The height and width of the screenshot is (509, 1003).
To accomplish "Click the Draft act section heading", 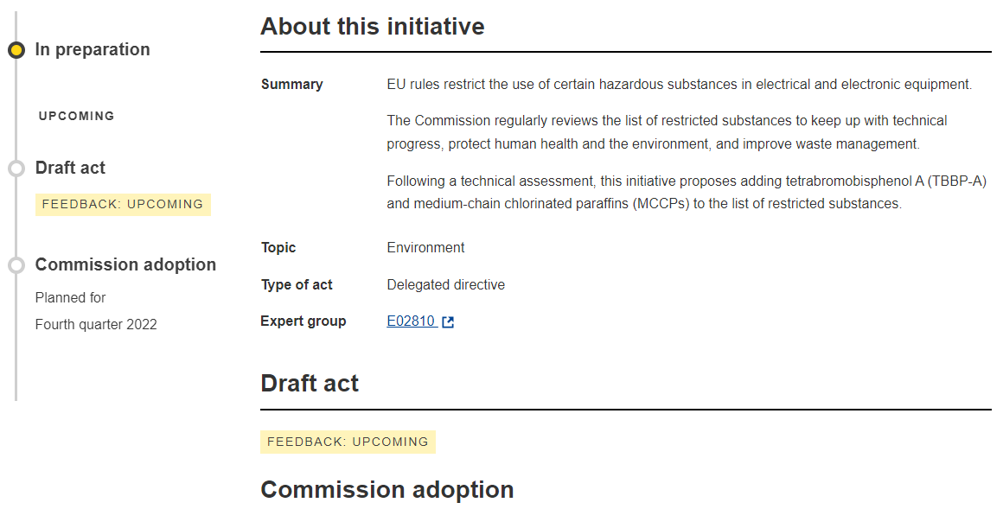I will [310, 383].
